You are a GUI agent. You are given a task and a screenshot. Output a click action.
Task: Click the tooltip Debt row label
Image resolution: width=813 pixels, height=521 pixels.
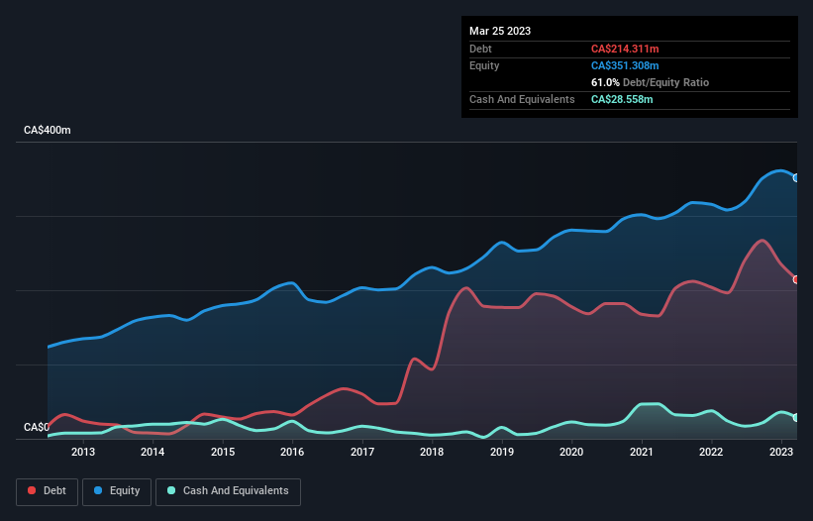[x=480, y=49]
